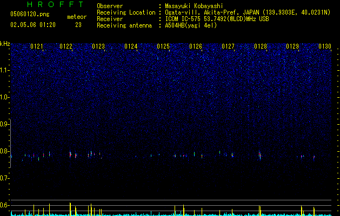Click the 0123 time marker
This screenshot has width=340, height=216.
pos(98,46)
